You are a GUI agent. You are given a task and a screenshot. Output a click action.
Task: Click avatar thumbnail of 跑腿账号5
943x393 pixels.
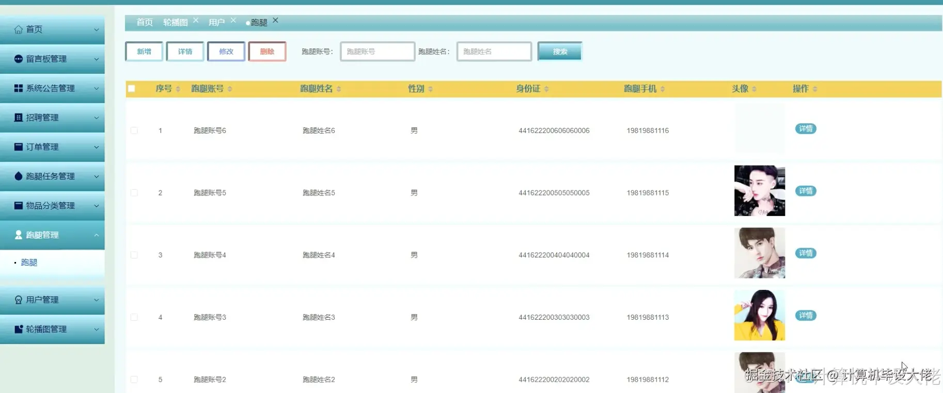tap(760, 191)
